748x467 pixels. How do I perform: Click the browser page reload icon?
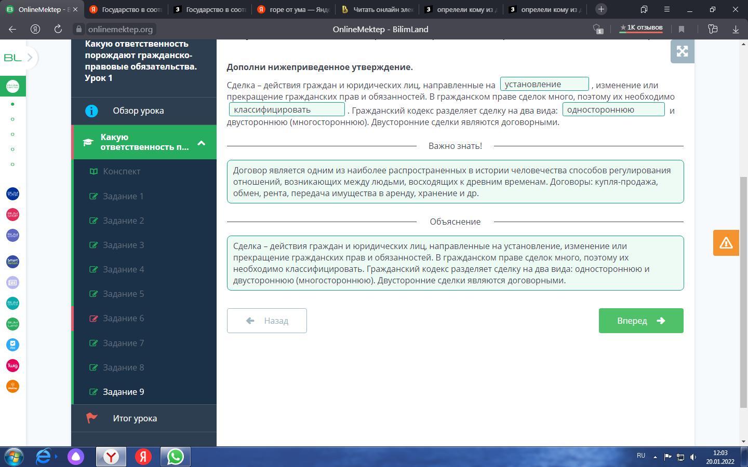pyautogui.click(x=58, y=30)
